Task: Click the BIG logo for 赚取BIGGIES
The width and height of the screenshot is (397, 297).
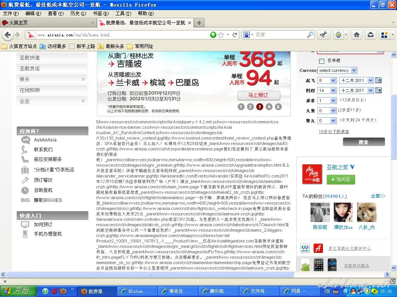Action: pyautogui.click(x=25, y=200)
